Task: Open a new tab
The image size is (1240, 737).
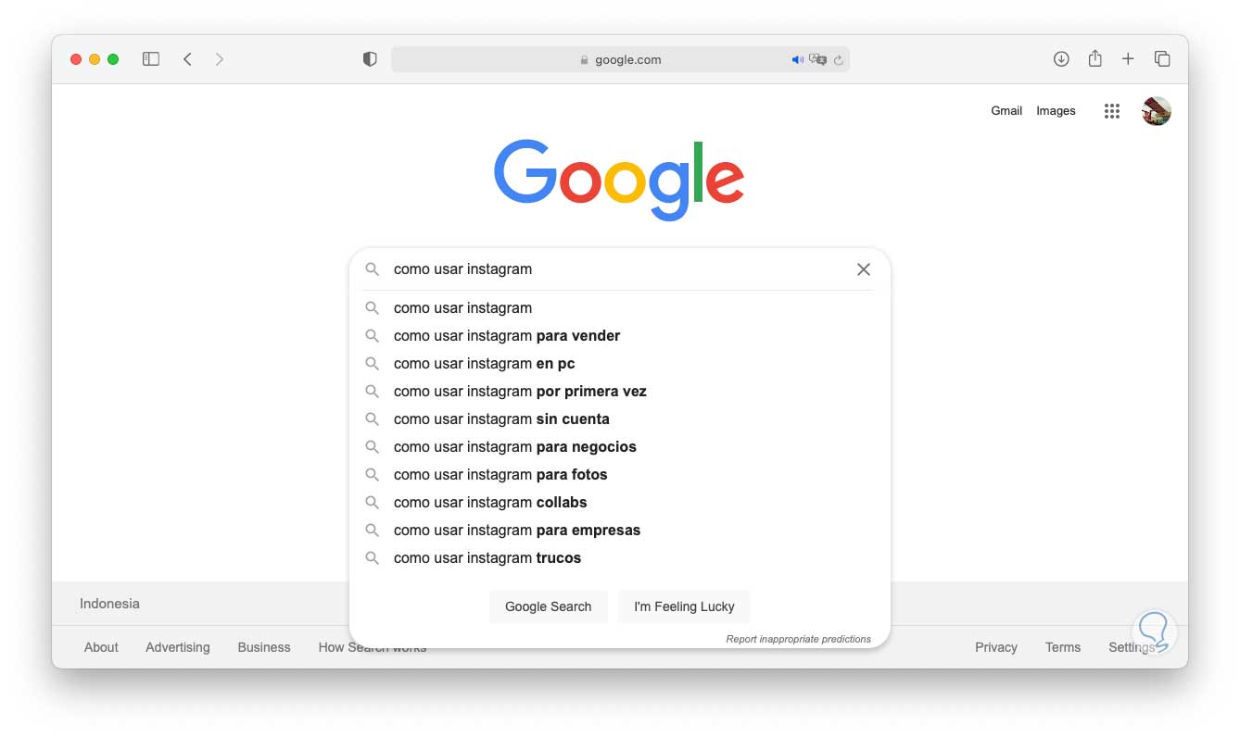Action: click(1128, 59)
